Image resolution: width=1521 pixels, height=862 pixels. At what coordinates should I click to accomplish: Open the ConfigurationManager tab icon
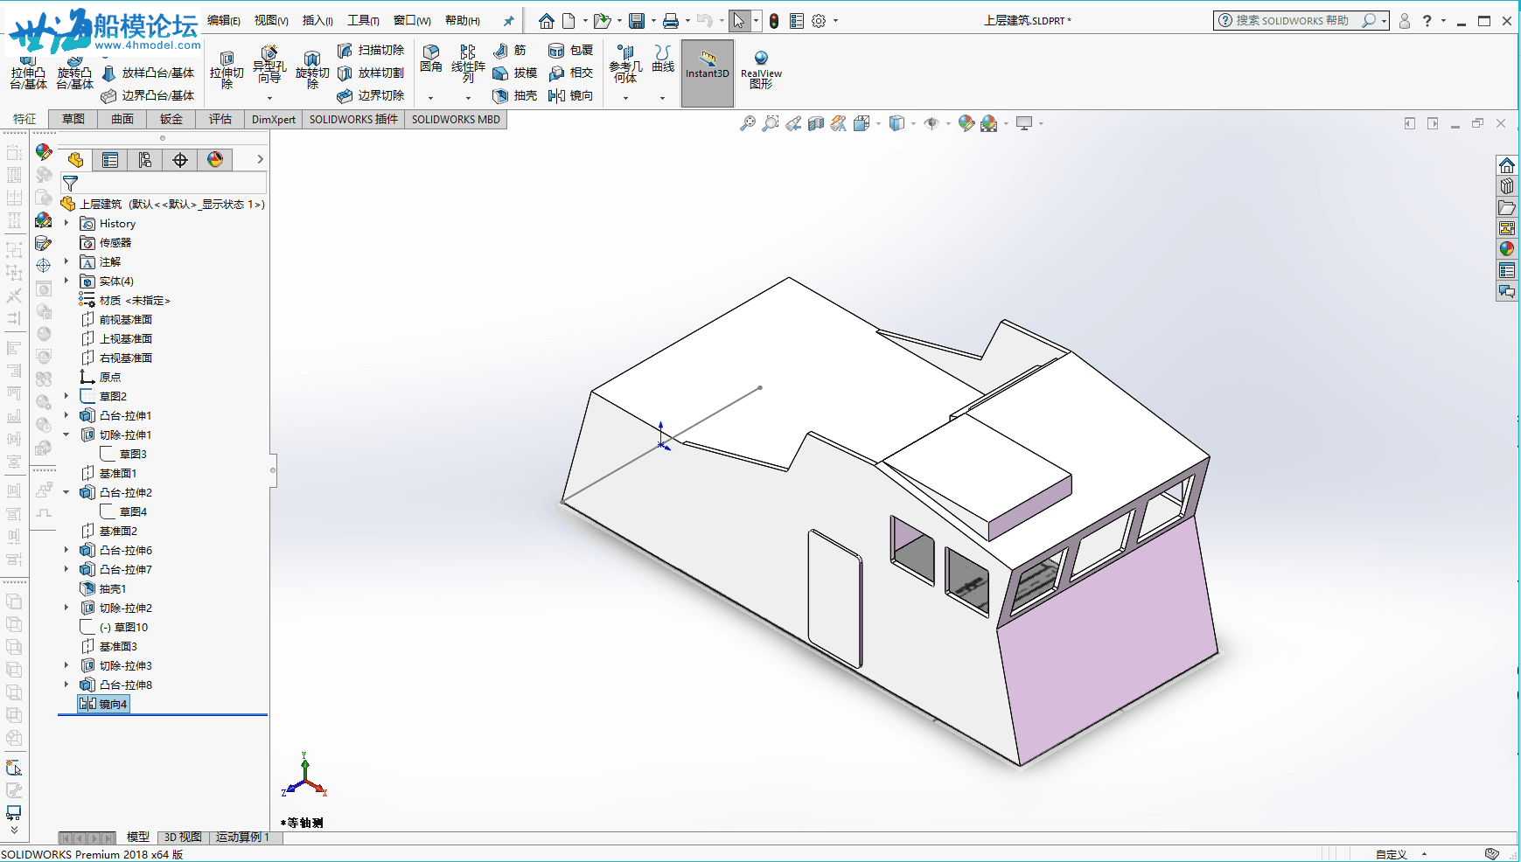pyautogui.click(x=145, y=160)
